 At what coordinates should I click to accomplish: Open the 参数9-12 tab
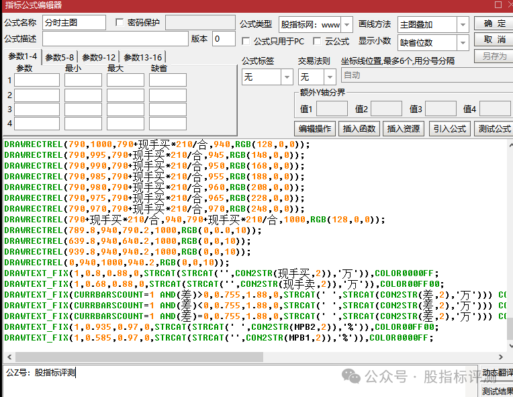coord(99,58)
